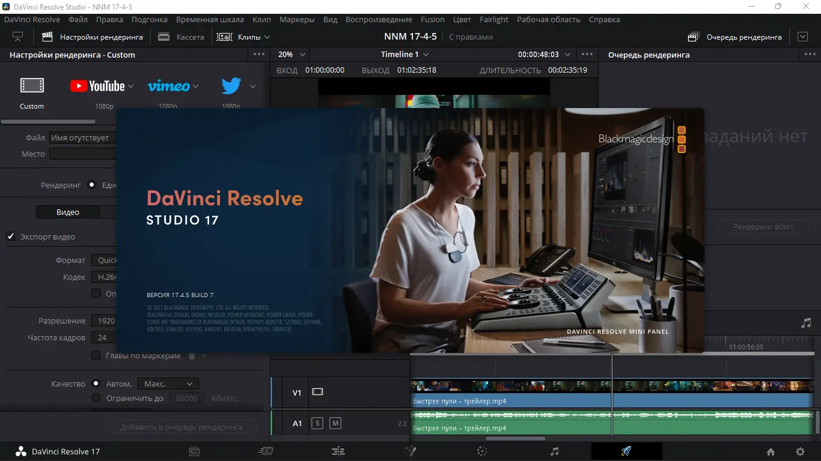Open the Воспроизведение menu
Screen dimensions: 821x461
[x=379, y=19]
